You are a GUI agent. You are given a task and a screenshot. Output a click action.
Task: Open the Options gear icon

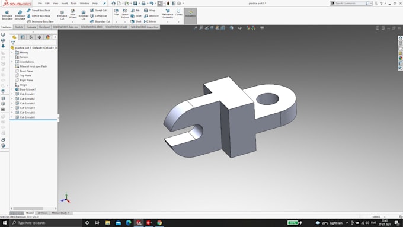click(179, 4)
